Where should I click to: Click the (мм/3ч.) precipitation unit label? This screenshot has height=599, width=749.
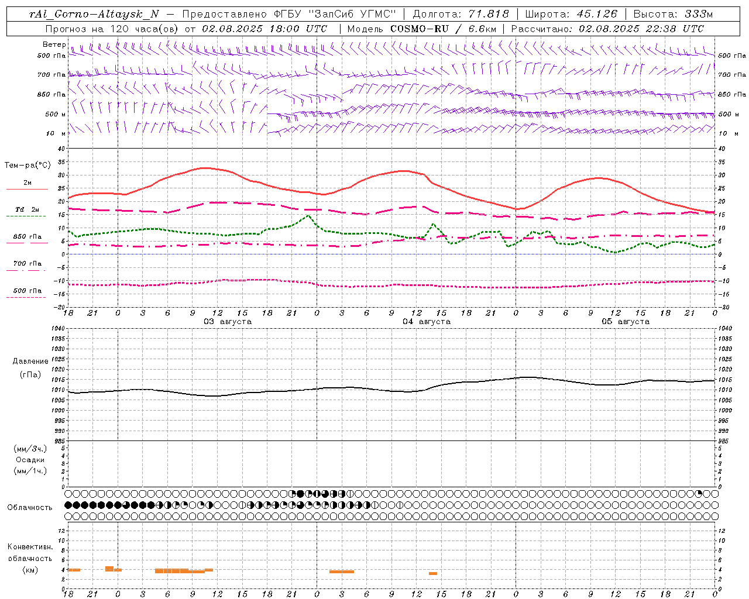tap(30, 449)
